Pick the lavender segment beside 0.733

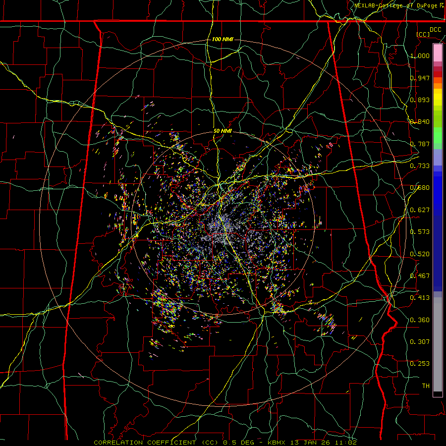click(x=438, y=157)
